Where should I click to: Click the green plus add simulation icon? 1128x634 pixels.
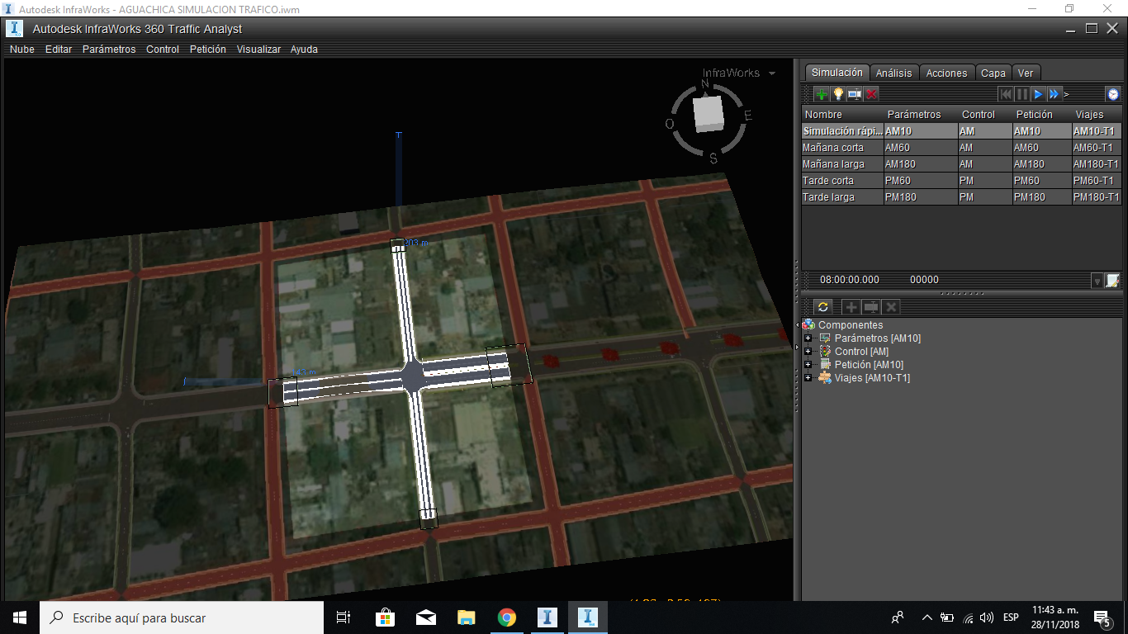click(822, 94)
